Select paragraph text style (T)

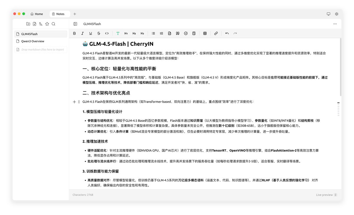(118, 33)
